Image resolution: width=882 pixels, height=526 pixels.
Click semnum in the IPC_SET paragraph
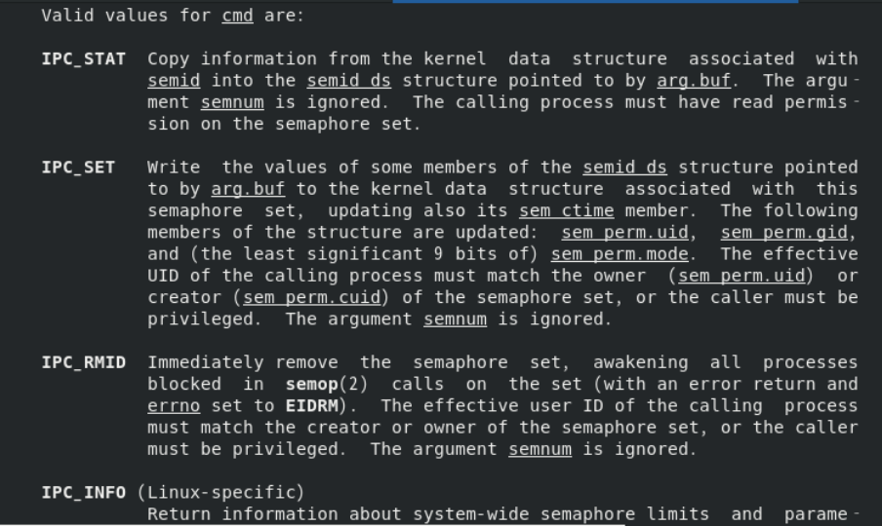(455, 319)
